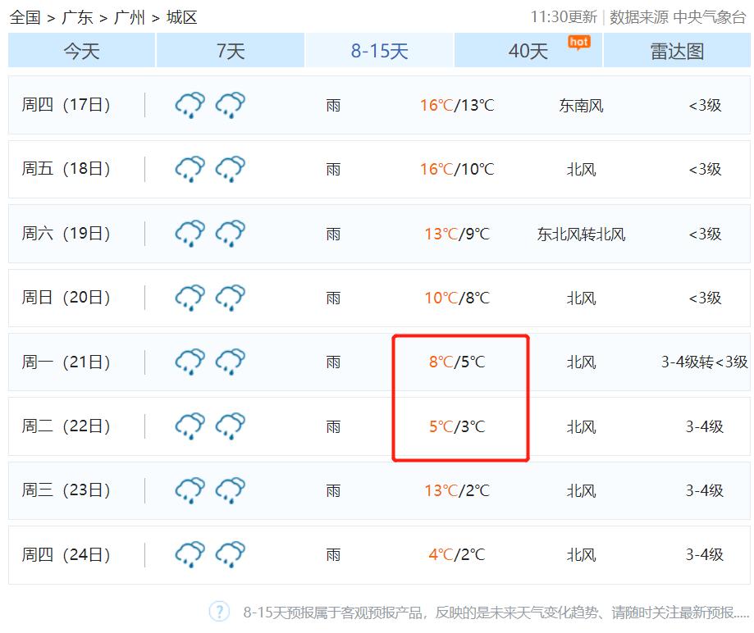
Task: Click the rain icon for 周日 (20日)
Action: coord(190,298)
